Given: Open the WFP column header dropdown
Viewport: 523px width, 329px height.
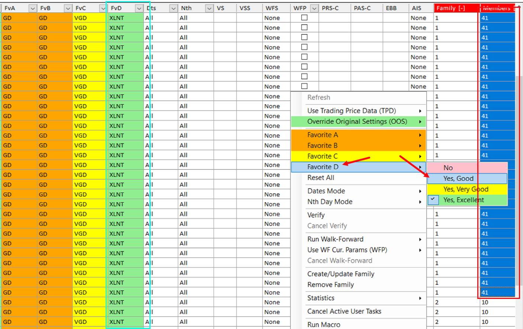Looking at the screenshot, I should click(x=314, y=8).
